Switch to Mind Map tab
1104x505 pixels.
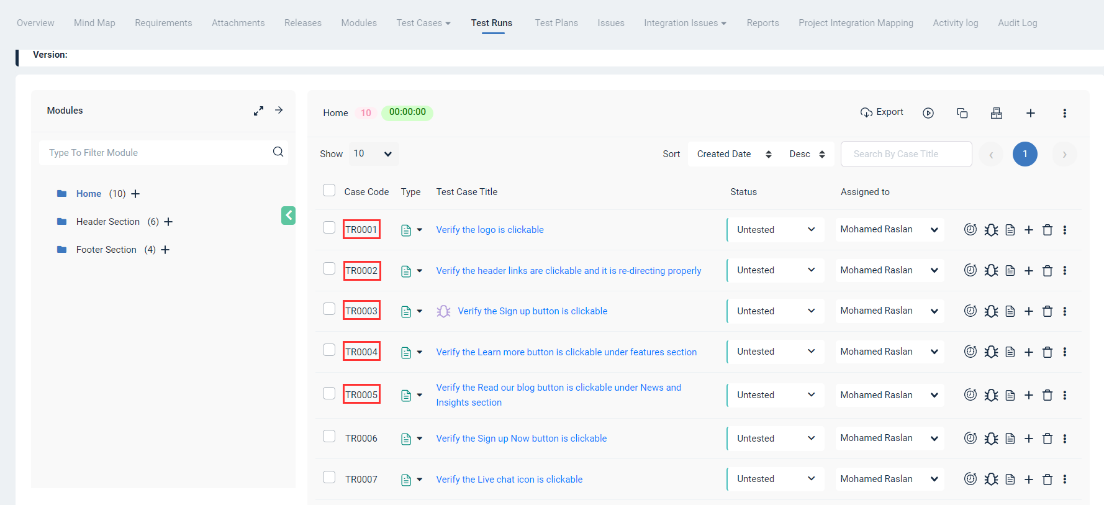pyautogui.click(x=94, y=23)
